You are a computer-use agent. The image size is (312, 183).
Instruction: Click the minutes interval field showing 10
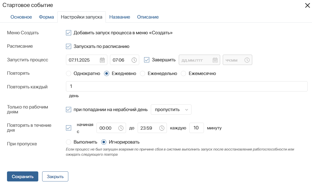[196, 128]
